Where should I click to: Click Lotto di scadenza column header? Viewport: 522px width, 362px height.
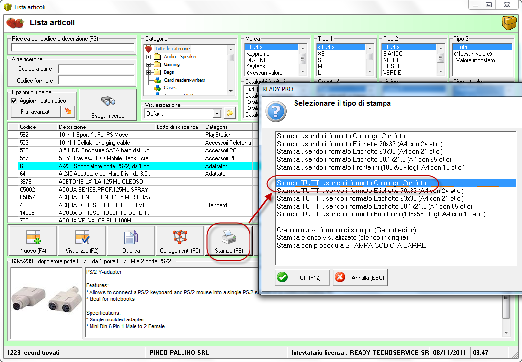[179, 127]
